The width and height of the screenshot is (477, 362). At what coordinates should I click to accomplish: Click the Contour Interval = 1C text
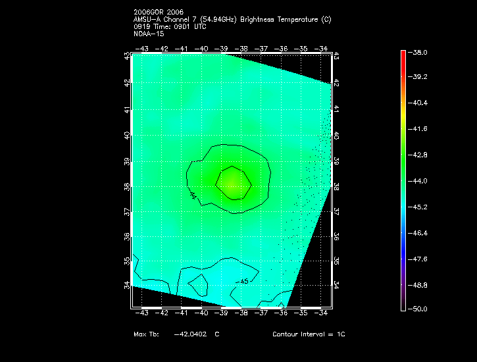tap(309, 334)
